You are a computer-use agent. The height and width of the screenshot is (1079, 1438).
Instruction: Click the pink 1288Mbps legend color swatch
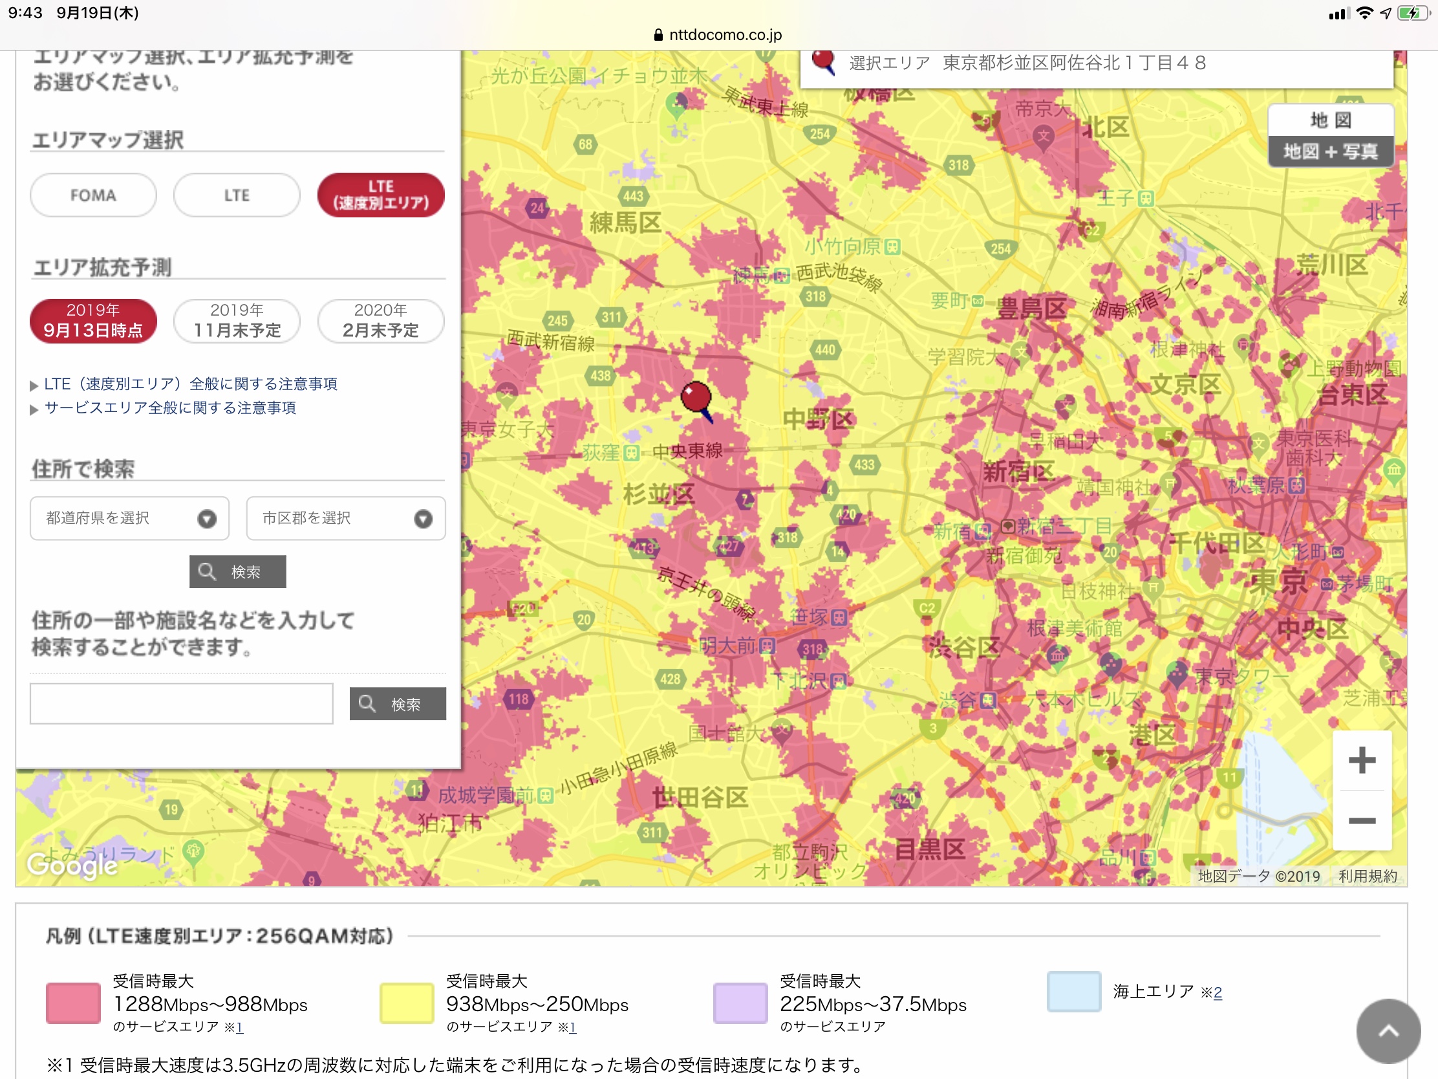tap(73, 1003)
